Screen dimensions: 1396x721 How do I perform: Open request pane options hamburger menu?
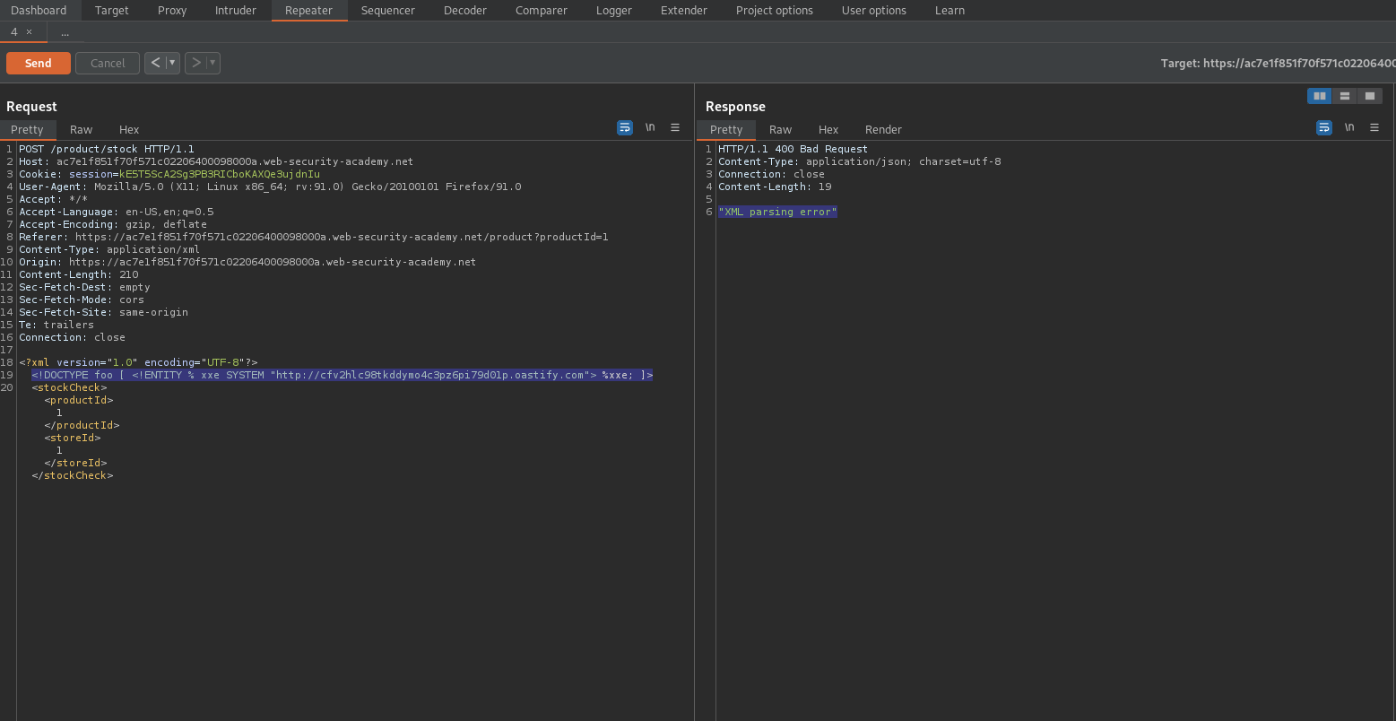click(675, 128)
